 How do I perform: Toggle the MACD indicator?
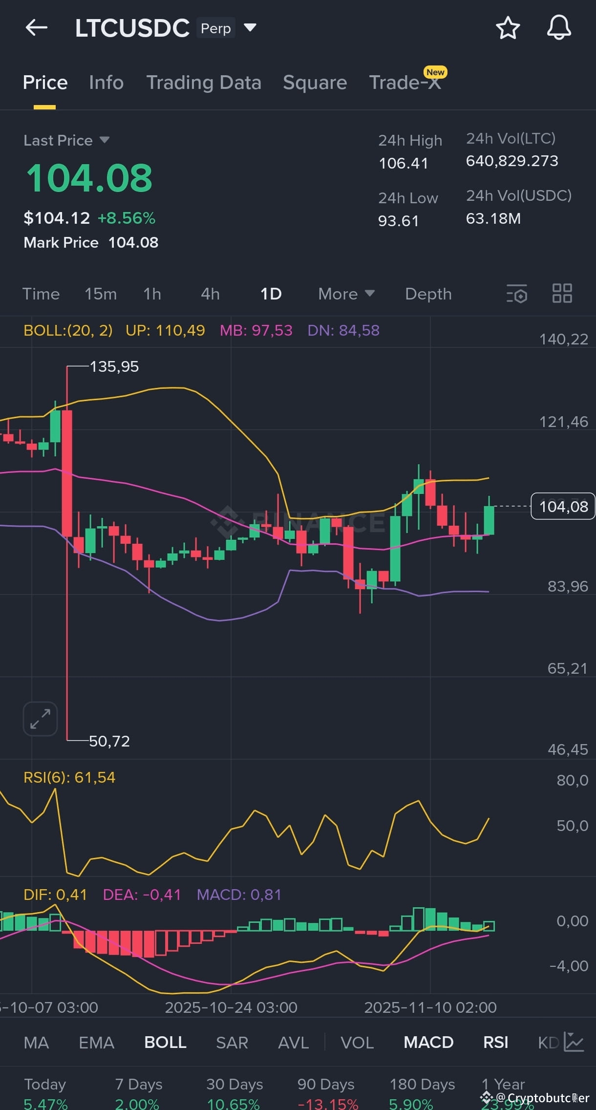428,1042
